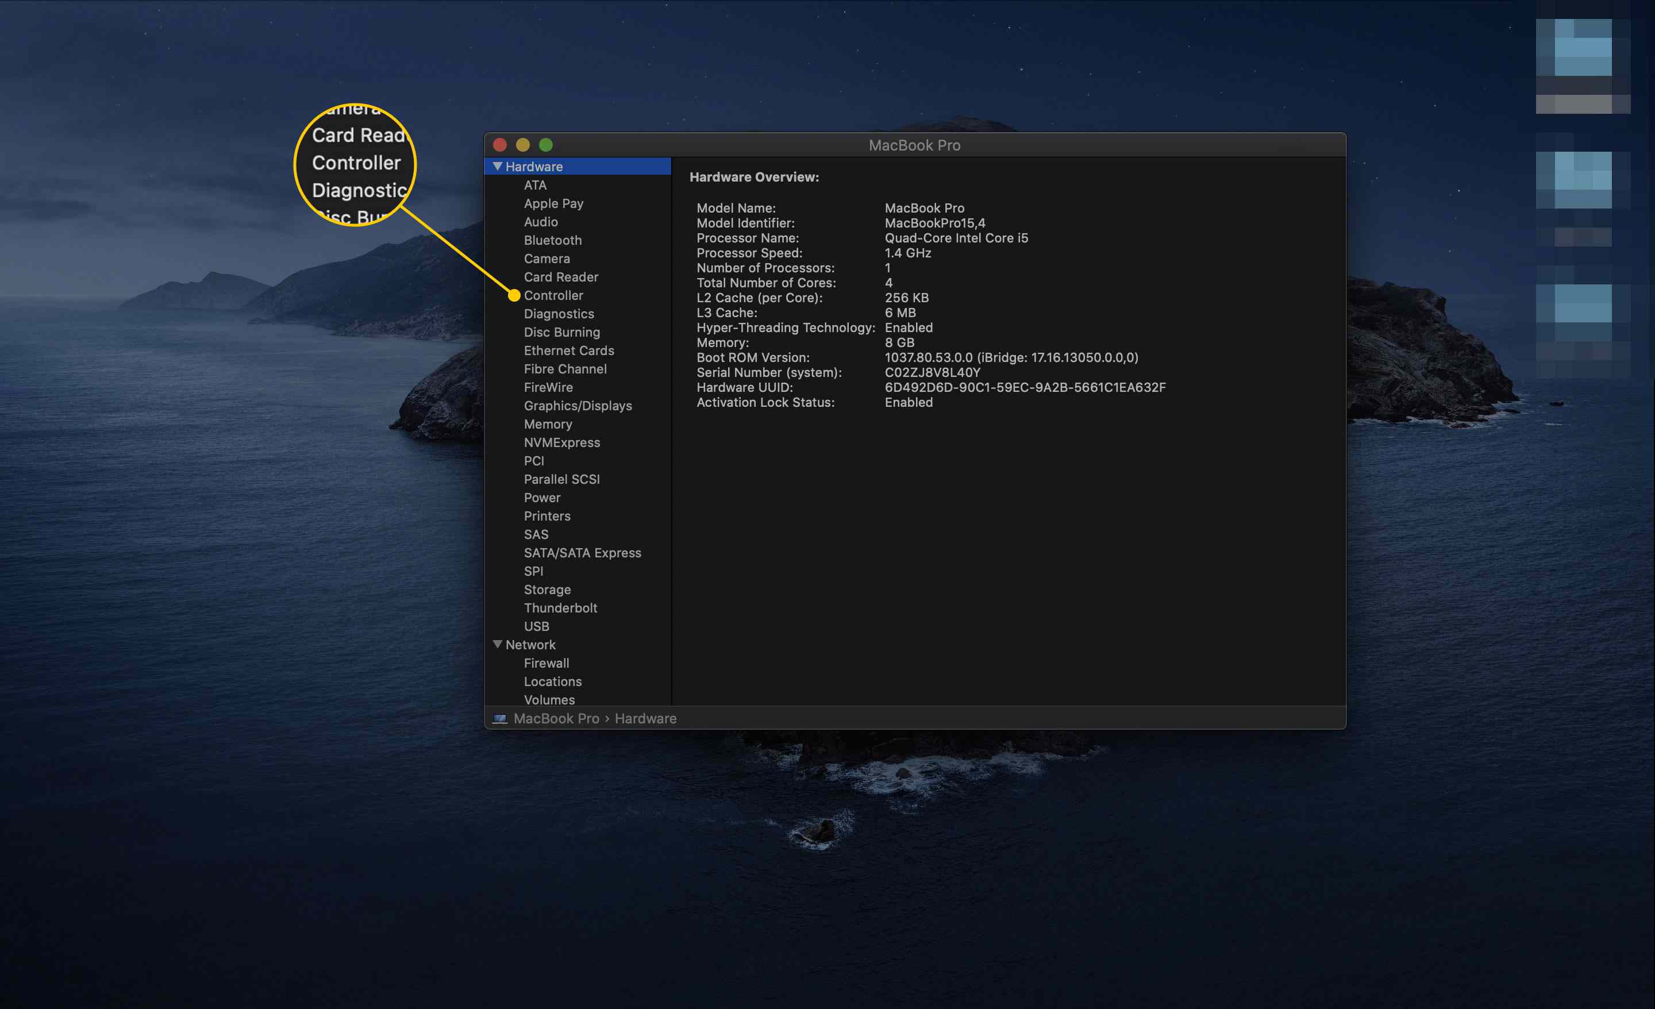Select Camera in the sidebar

point(546,259)
